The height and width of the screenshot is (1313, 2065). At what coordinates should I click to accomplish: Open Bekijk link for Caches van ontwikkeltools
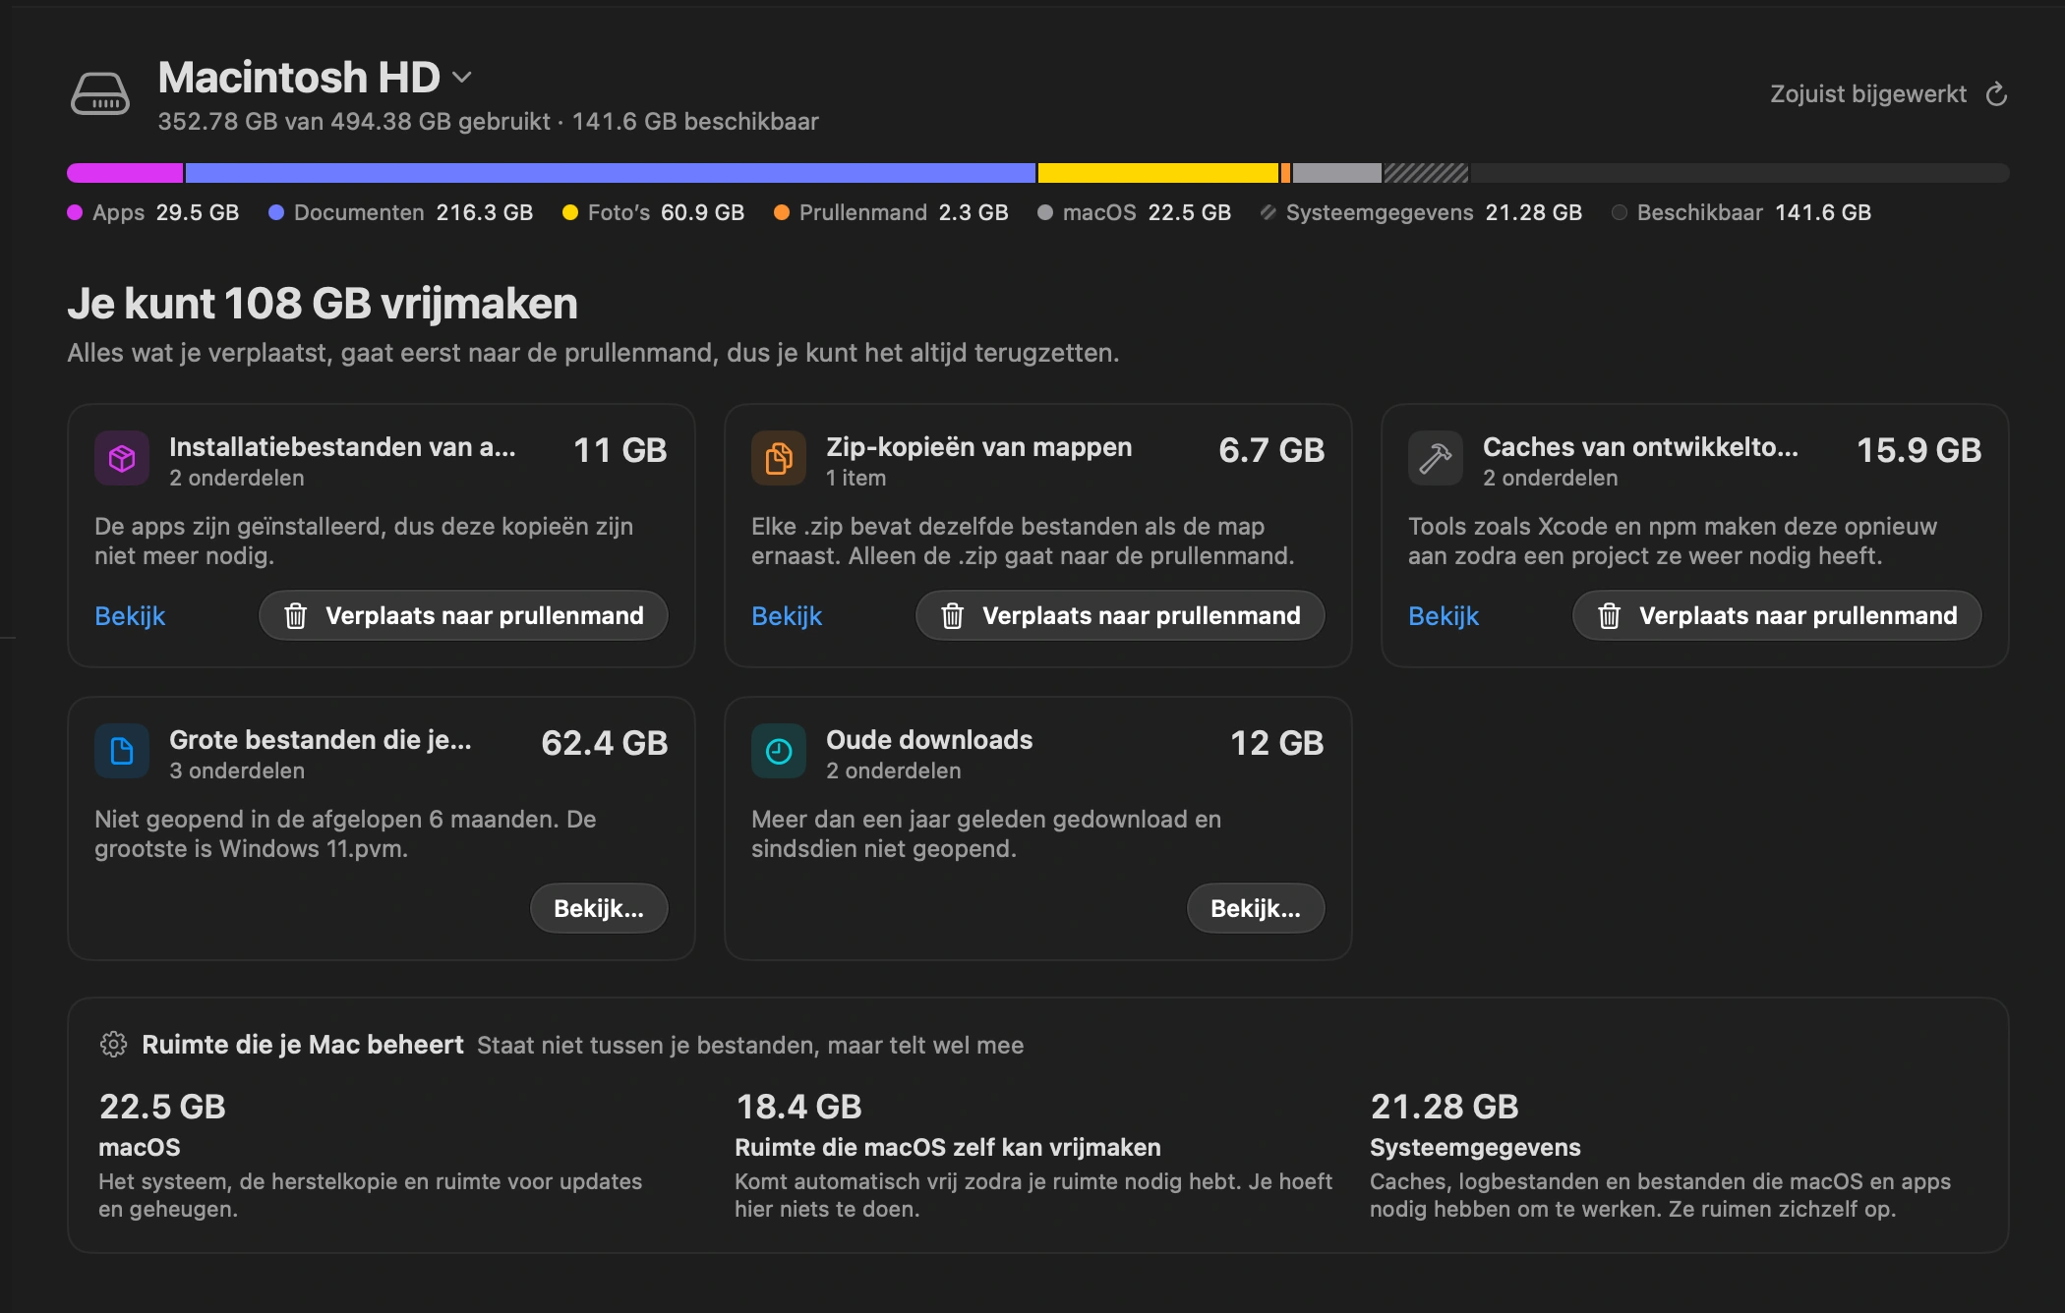coord(1444,615)
